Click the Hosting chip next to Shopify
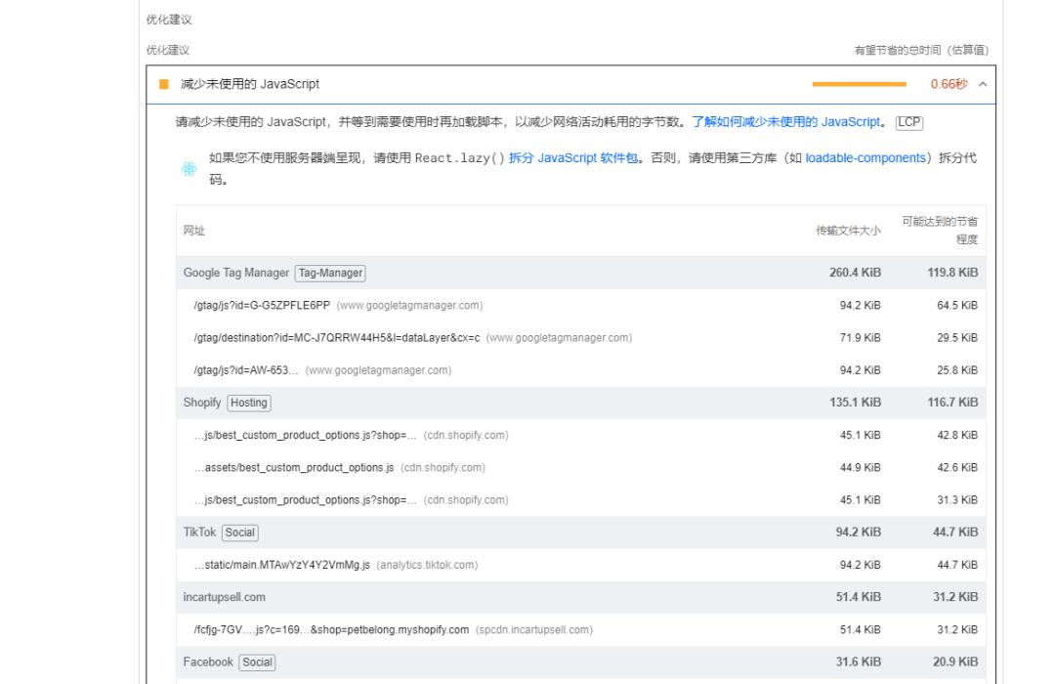The width and height of the screenshot is (1055, 684). 248,403
